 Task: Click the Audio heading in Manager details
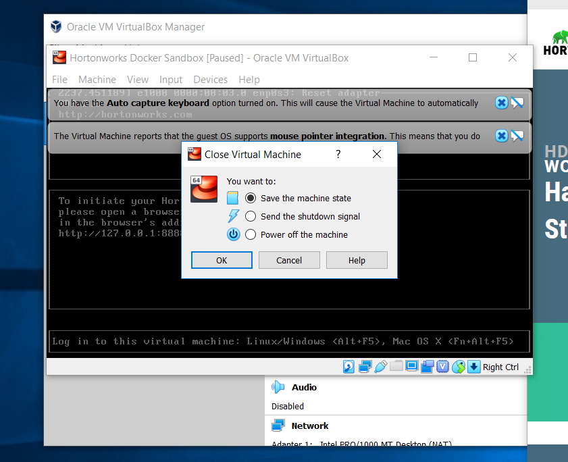click(305, 387)
